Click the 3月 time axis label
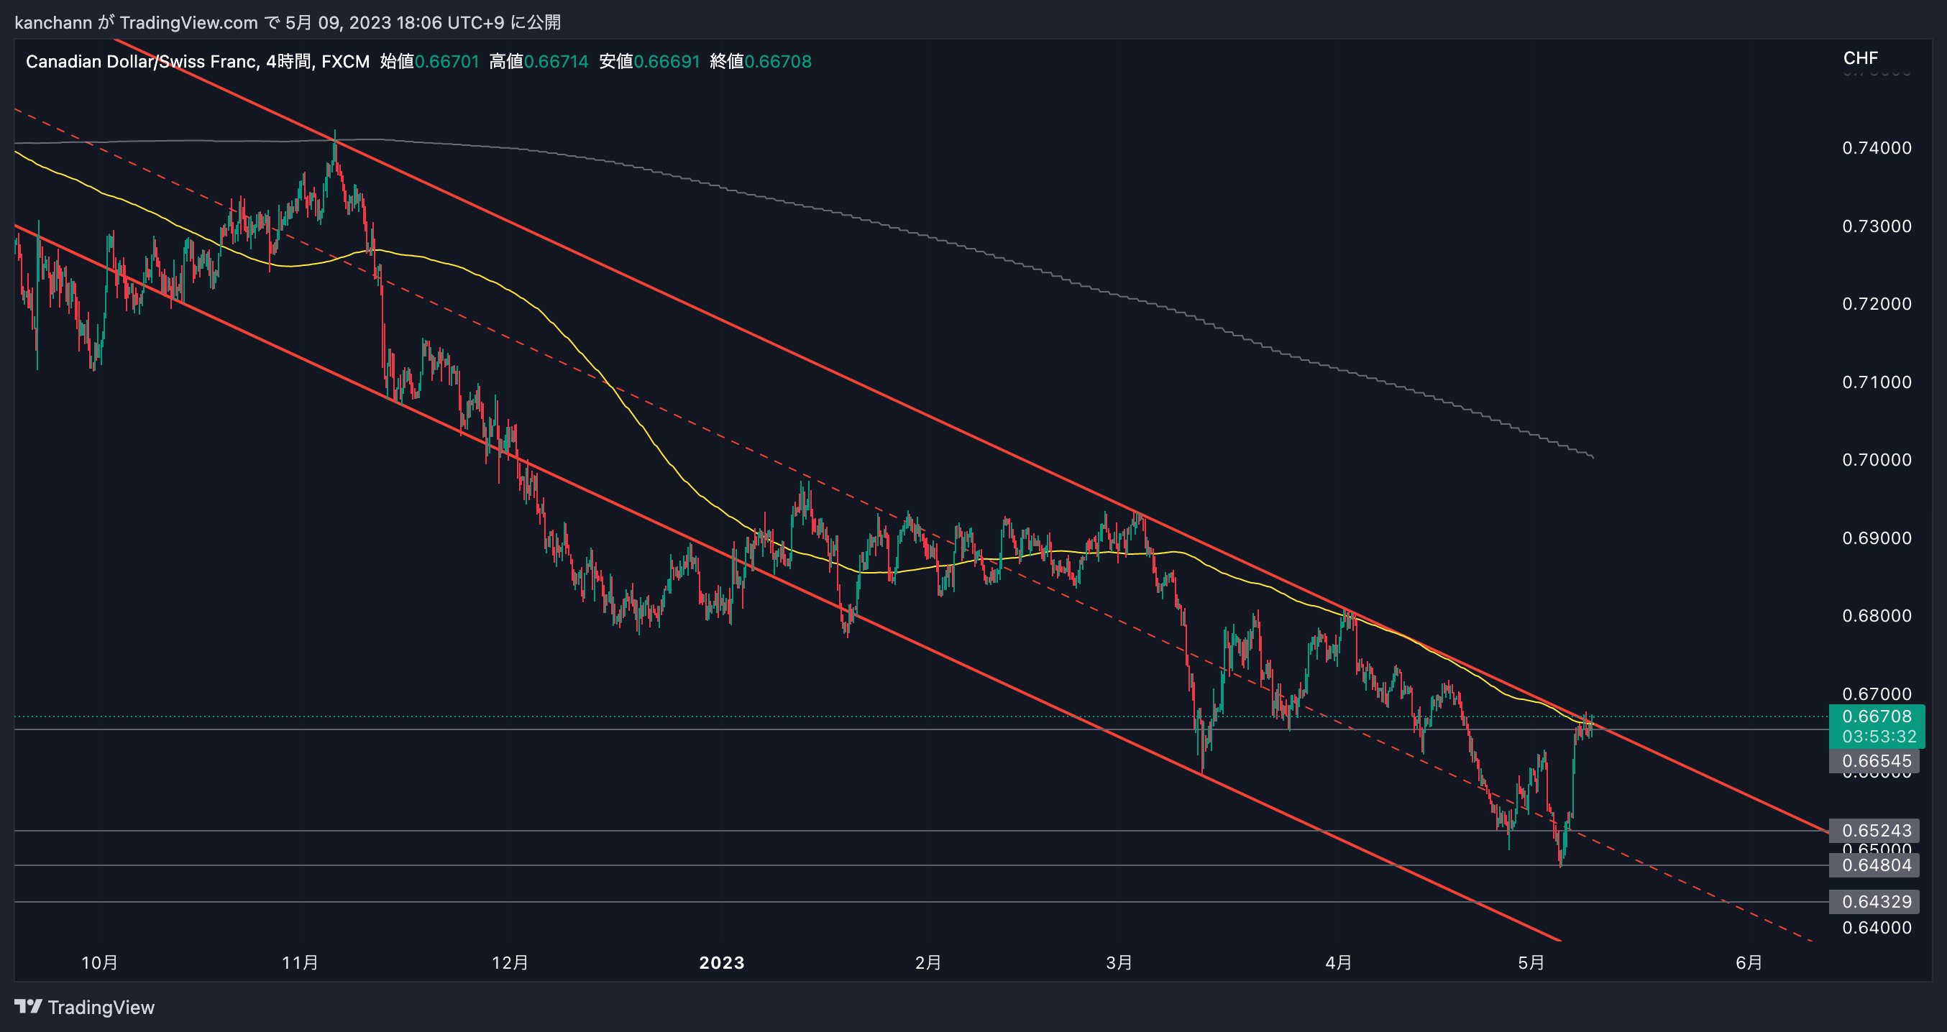 [1119, 962]
